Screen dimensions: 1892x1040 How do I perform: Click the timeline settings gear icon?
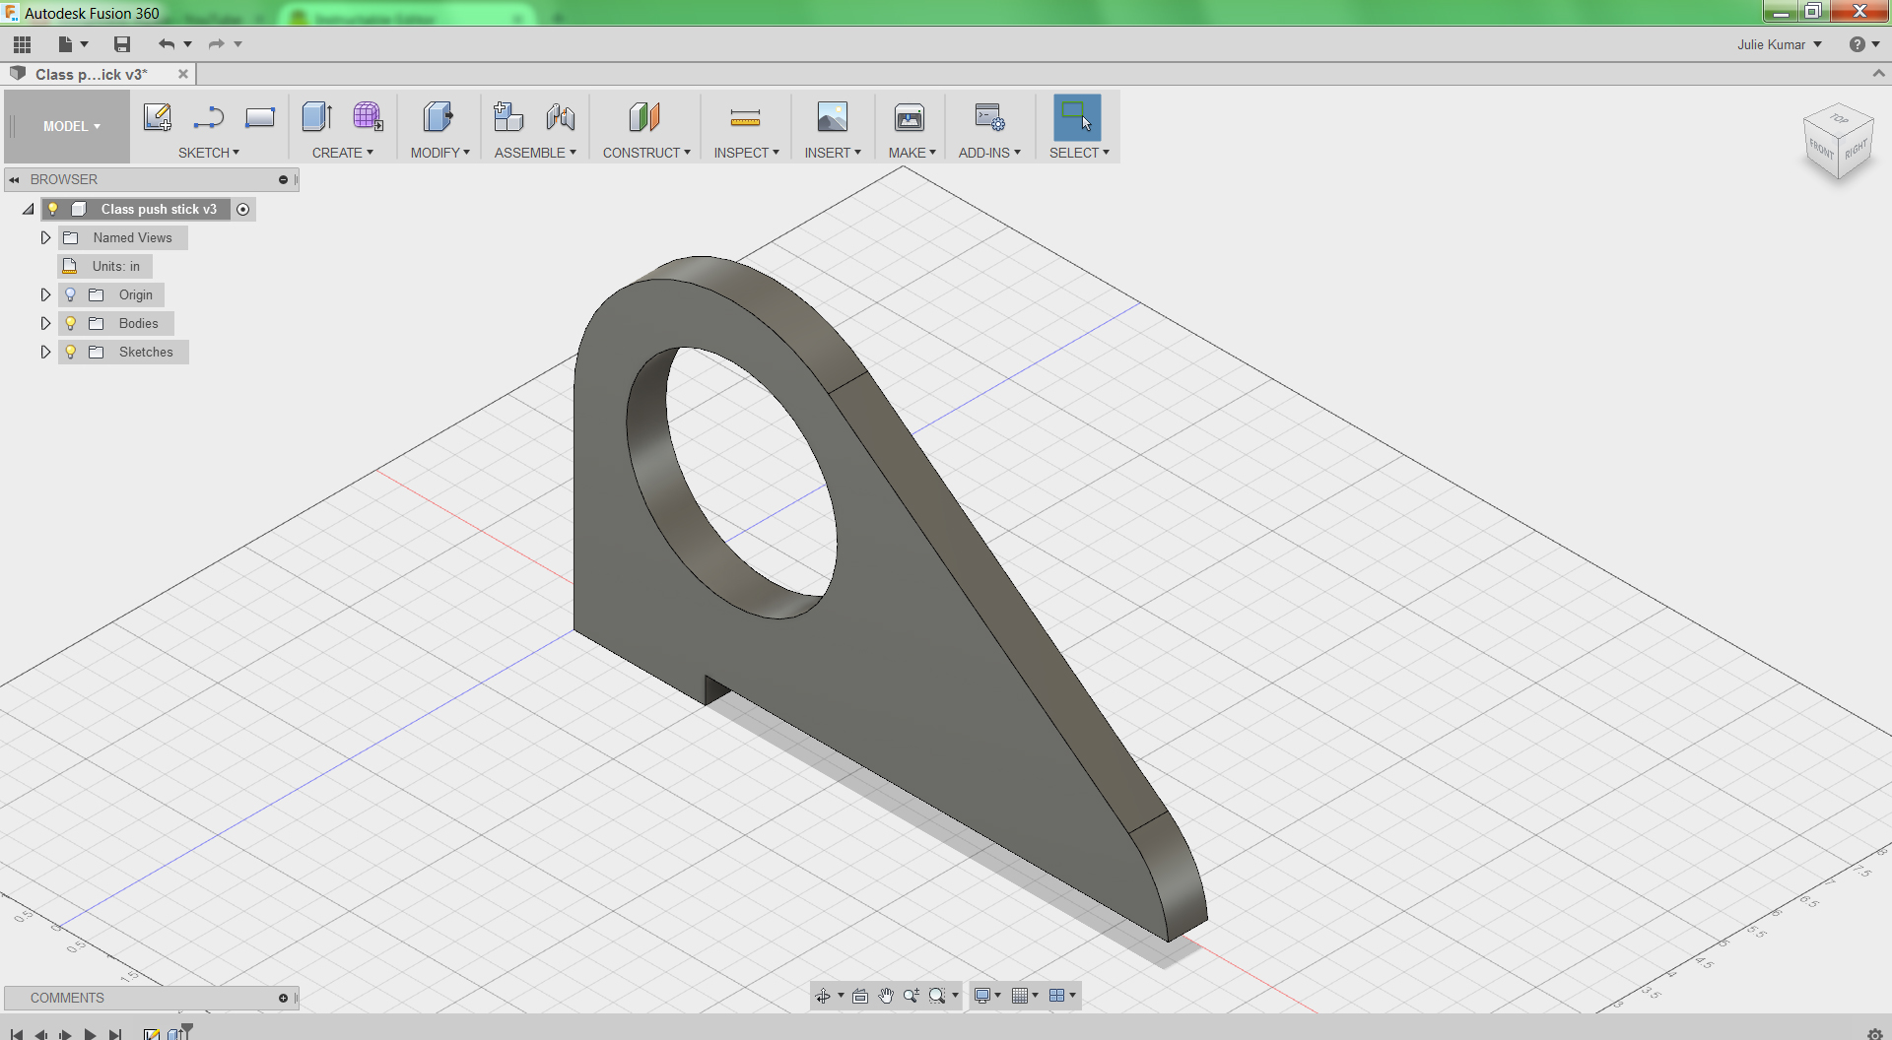pos(1874,1034)
